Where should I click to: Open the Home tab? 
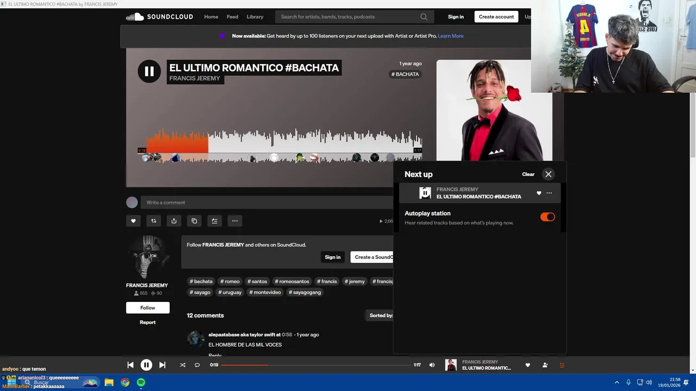pyautogui.click(x=211, y=17)
